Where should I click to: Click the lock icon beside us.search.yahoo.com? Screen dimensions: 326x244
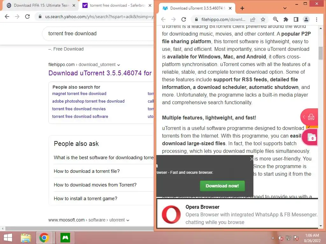pos(40,17)
